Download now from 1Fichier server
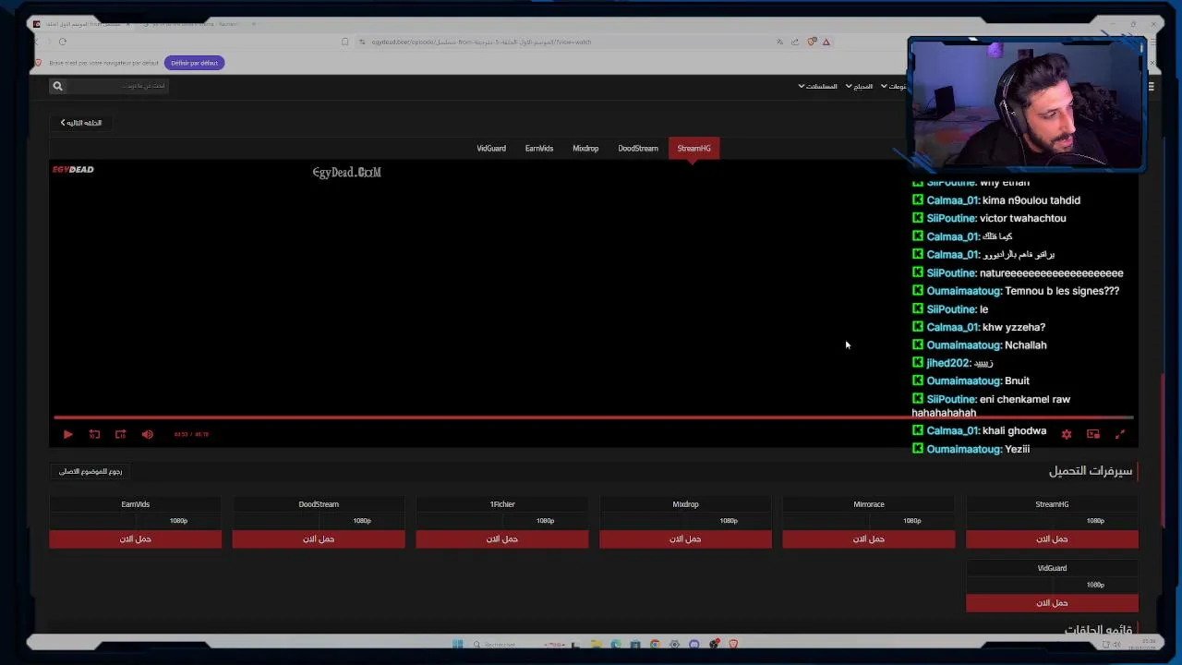 tap(502, 539)
